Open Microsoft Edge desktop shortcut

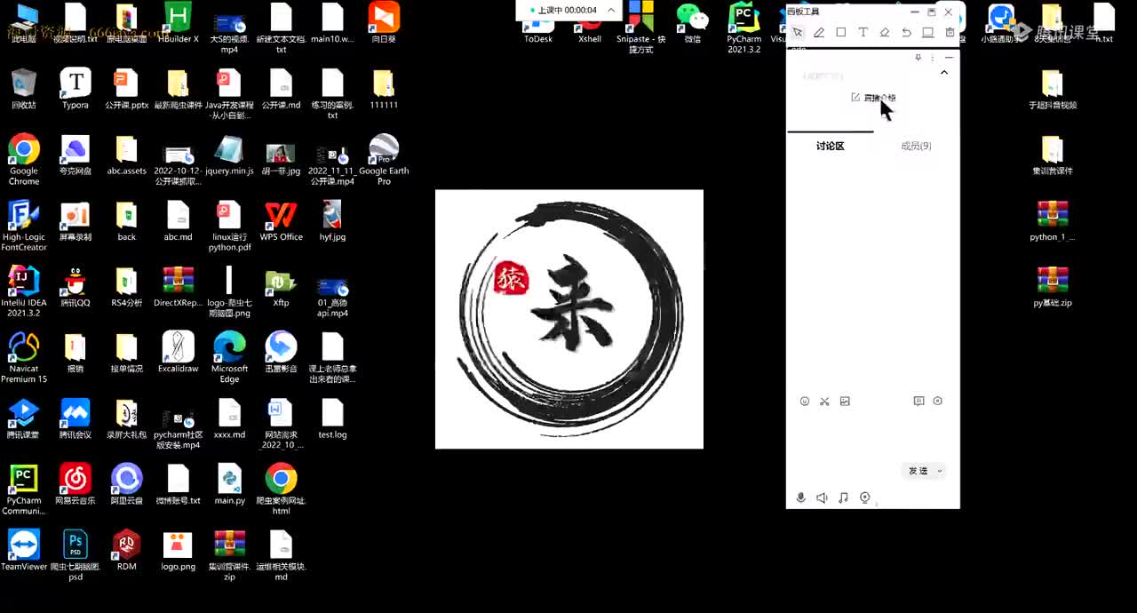coord(229,357)
